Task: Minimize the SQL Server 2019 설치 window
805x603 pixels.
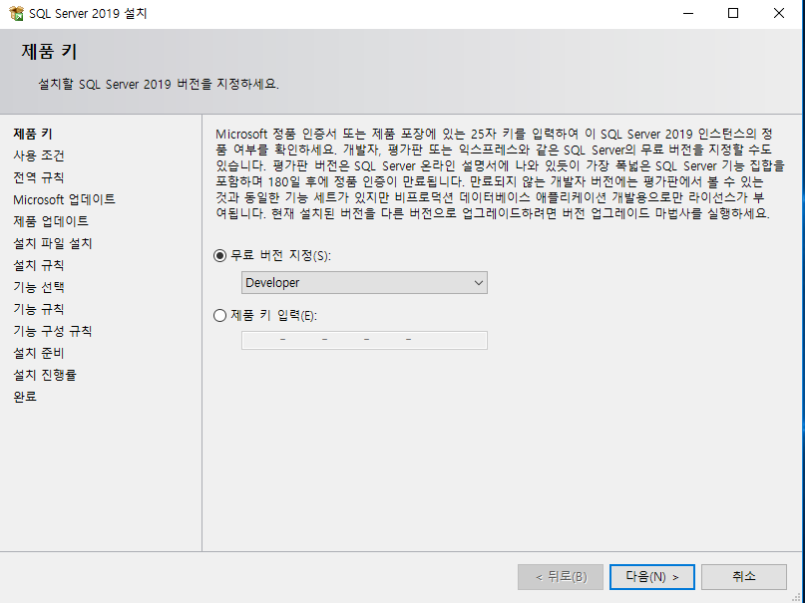Action: pos(688,13)
